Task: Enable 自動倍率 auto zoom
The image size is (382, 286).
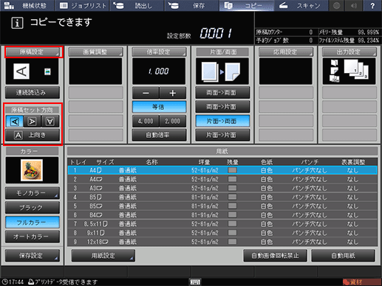Action: click(x=159, y=135)
